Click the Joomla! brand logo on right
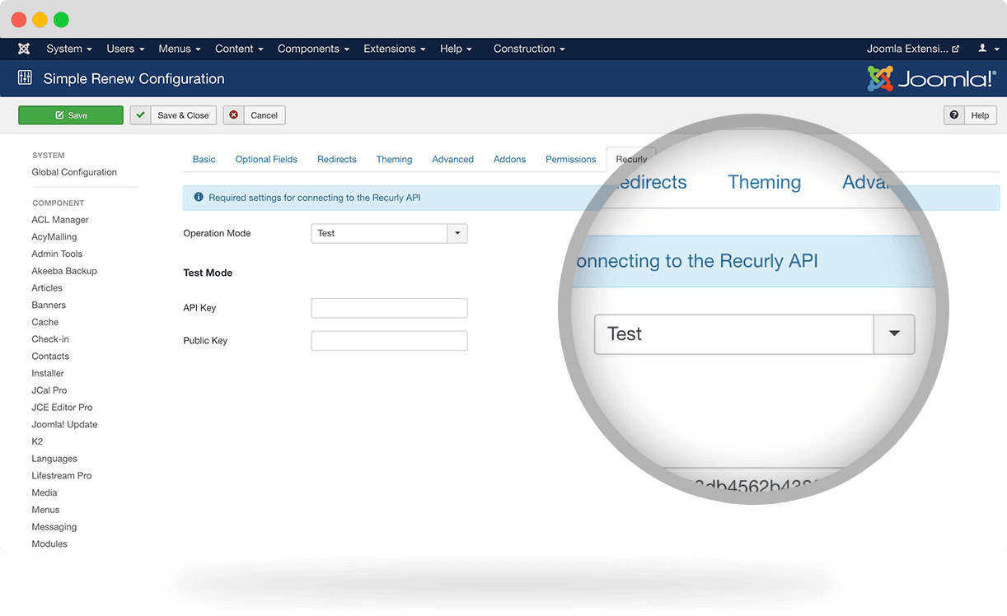 931,79
